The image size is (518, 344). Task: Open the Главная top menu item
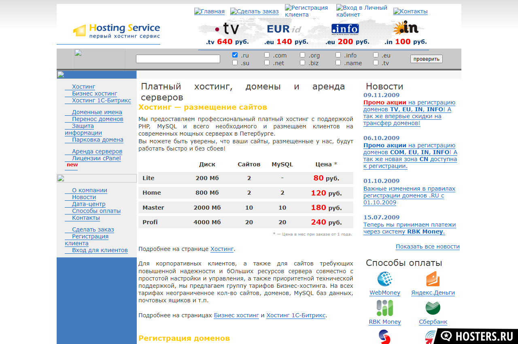[x=209, y=11]
